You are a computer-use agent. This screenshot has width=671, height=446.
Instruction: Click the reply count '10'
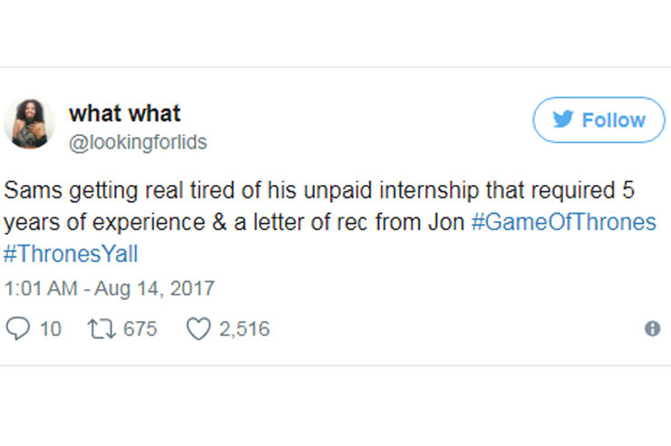tap(51, 329)
